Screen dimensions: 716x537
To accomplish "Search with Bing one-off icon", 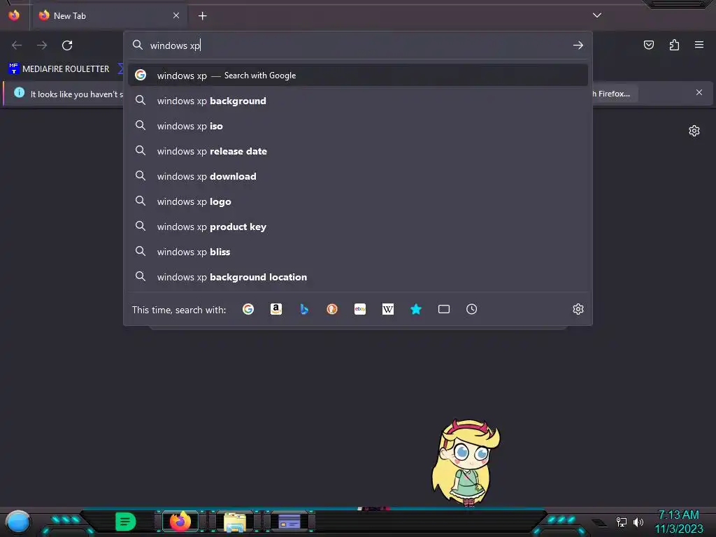I will click(304, 309).
